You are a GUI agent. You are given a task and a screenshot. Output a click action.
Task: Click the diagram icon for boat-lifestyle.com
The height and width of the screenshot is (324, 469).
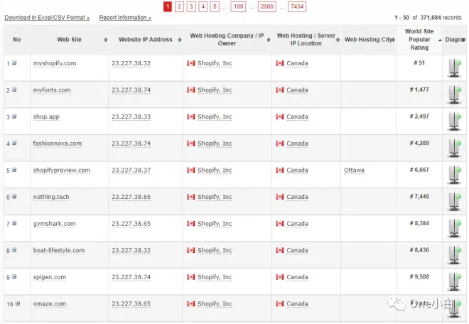453,254
